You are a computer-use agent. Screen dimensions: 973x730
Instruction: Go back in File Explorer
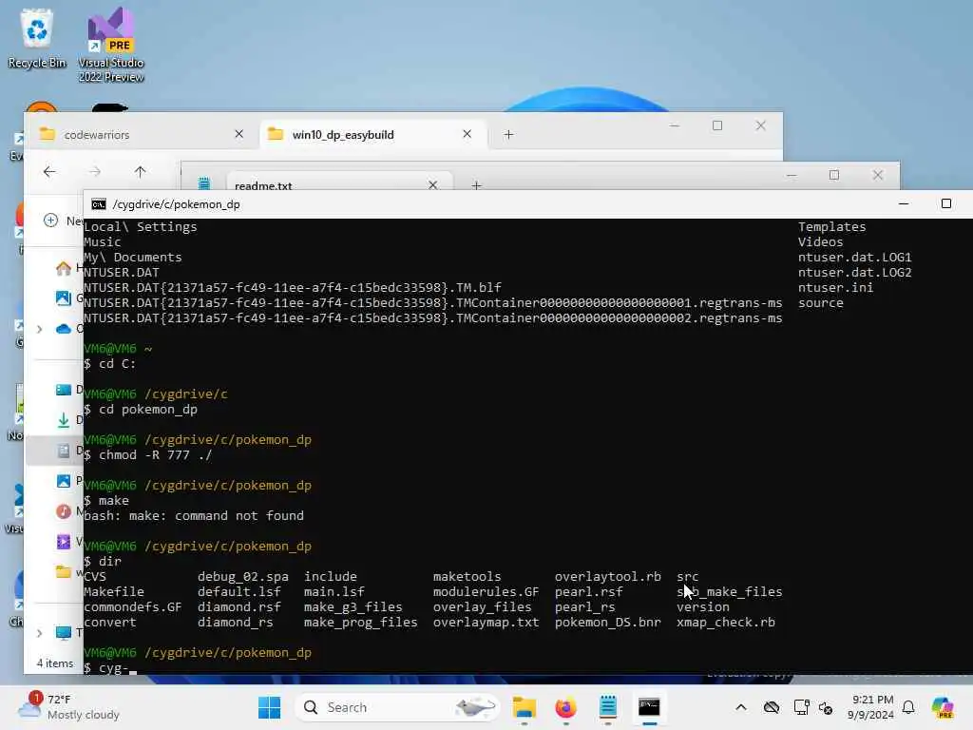pyautogui.click(x=49, y=172)
